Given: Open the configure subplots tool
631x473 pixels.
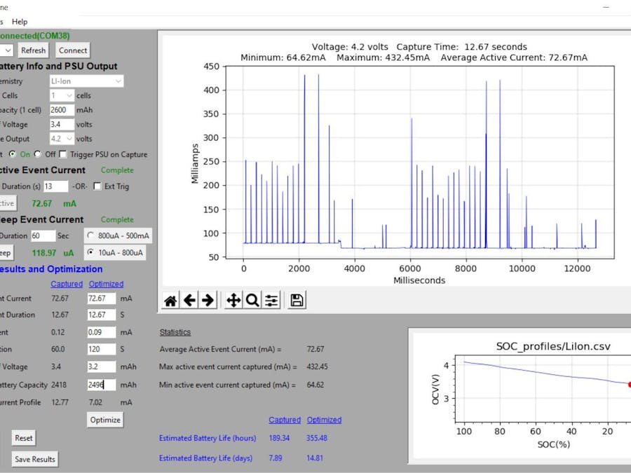Looking at the screenshot, I should point(271,300).
